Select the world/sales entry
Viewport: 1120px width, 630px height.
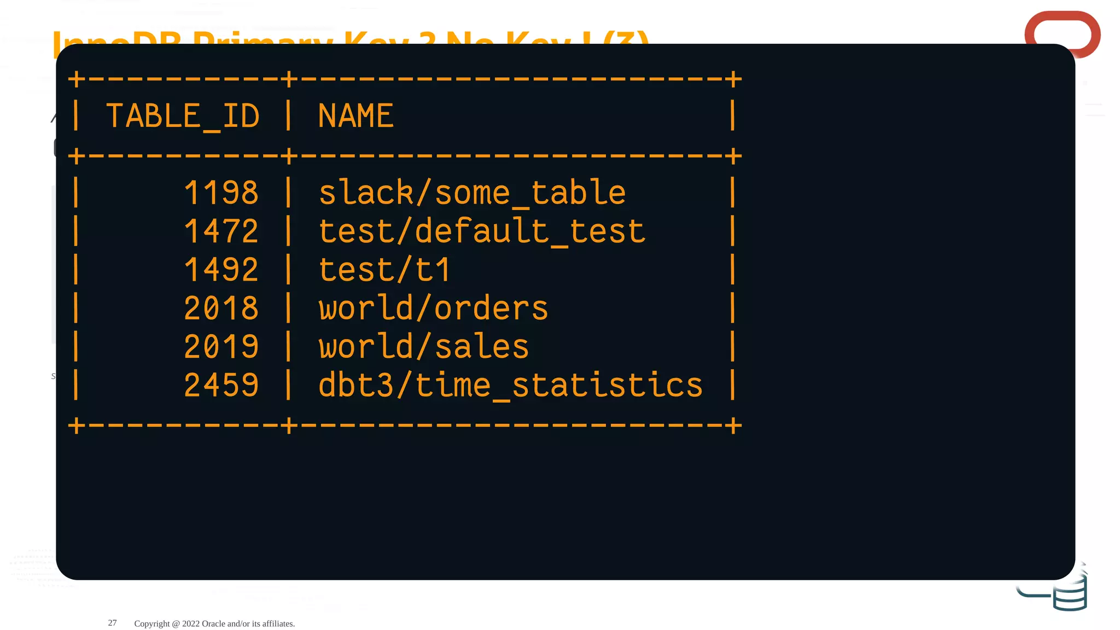point(424,346)
